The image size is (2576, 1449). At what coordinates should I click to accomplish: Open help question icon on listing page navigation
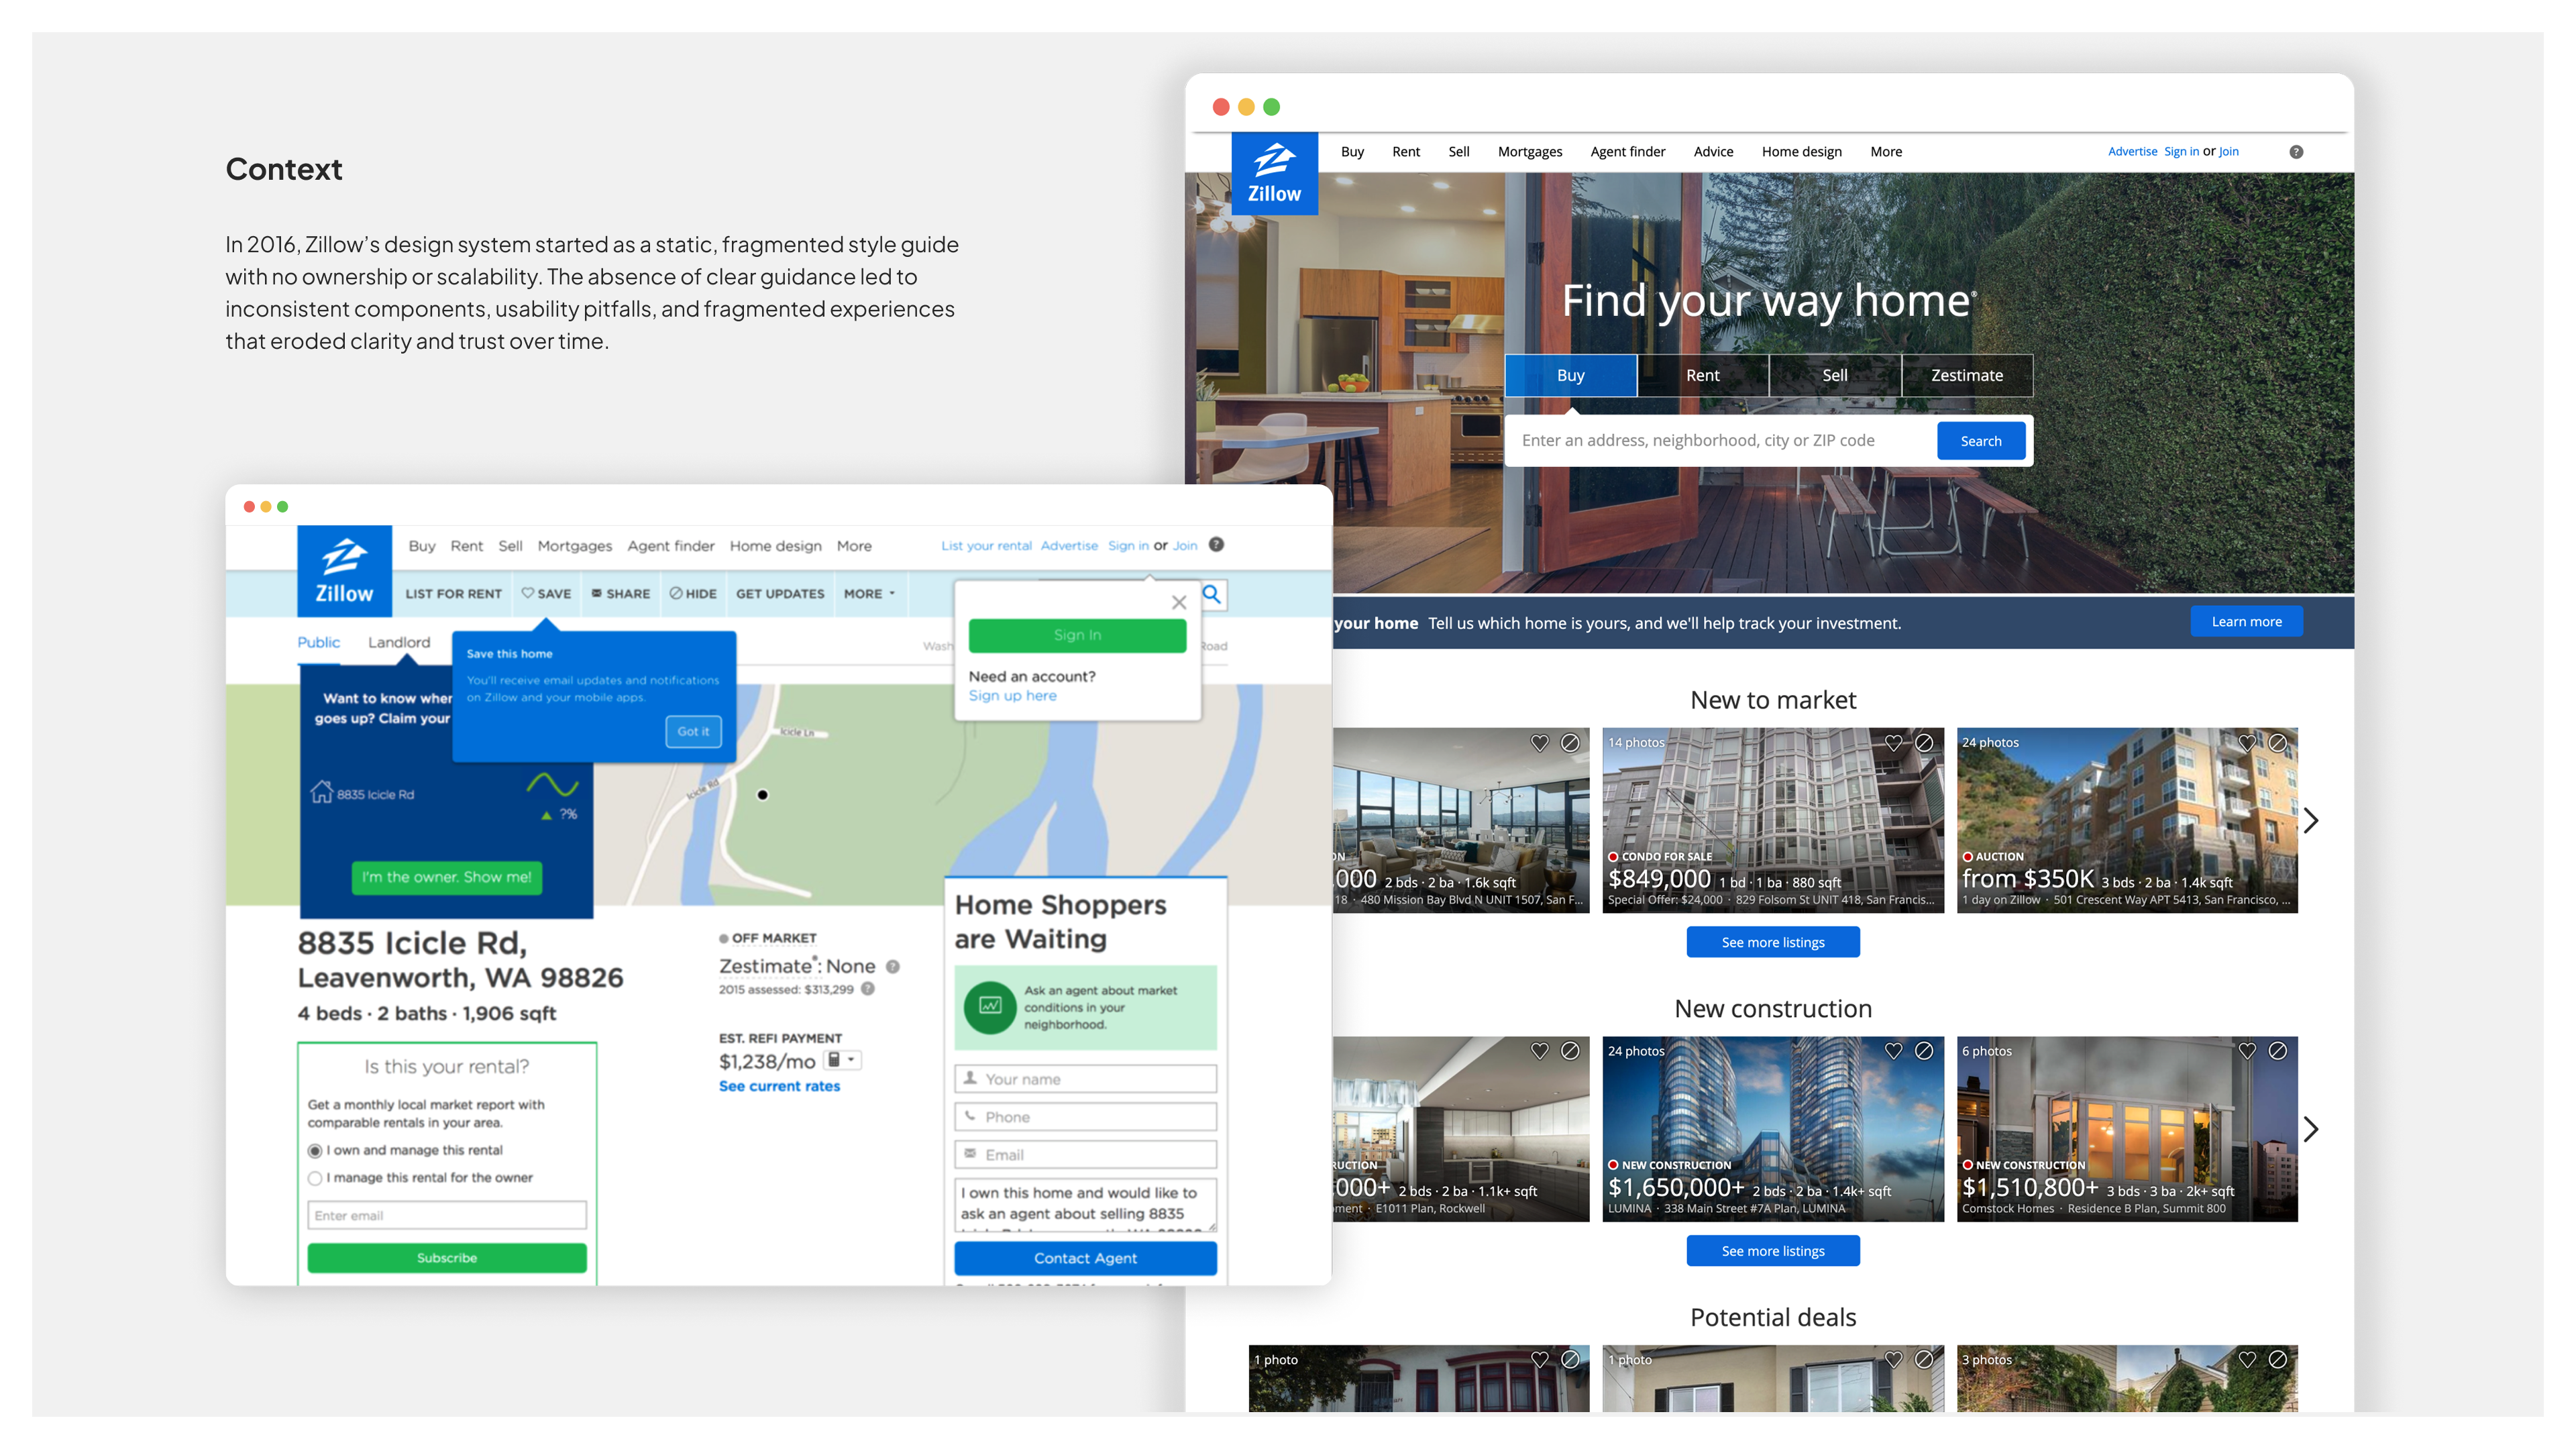[x=1216, y=545]
